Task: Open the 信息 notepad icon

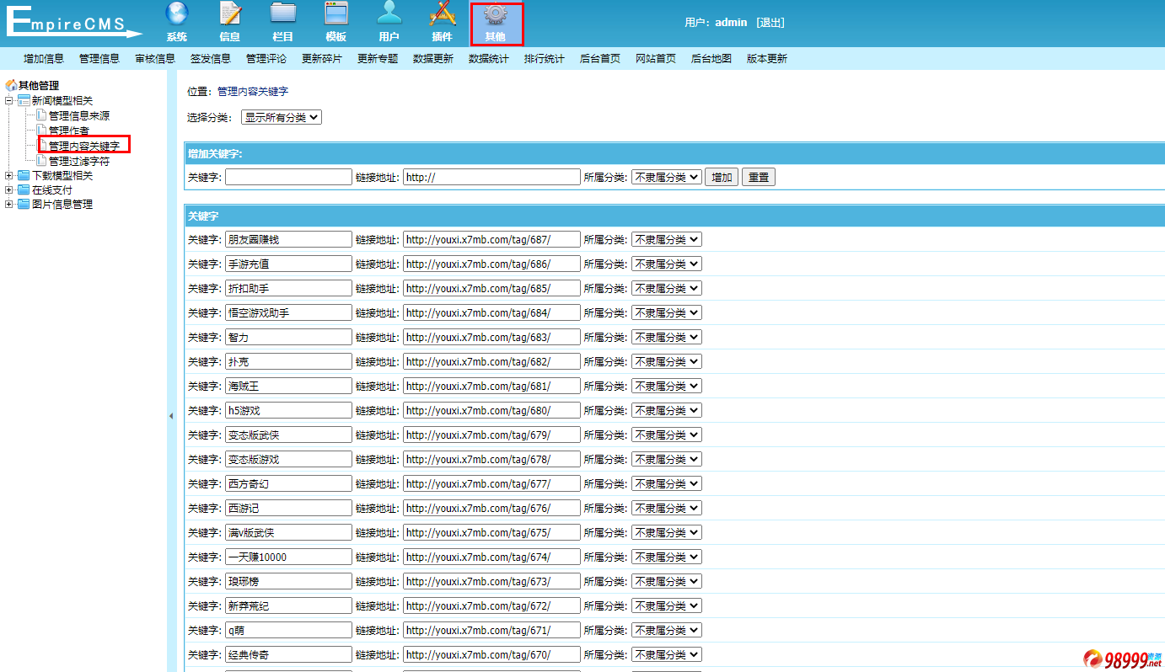Action: coord(230,14)
